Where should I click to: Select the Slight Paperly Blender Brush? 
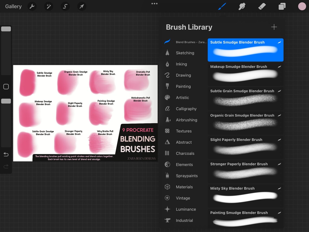tap(246, 147)
